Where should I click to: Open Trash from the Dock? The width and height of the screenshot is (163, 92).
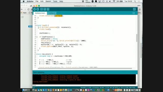pyautogui.click(x=140, y=90)
